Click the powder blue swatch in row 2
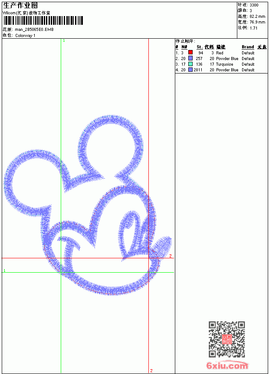Image resolution: width=269 pixels, height=374 pixels. (x=190, y=58)
